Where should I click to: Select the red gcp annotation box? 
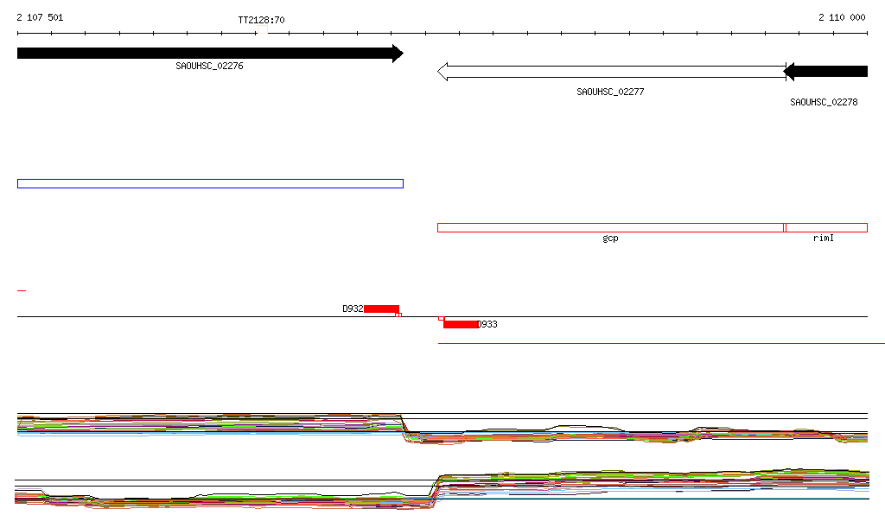[611, 227]
